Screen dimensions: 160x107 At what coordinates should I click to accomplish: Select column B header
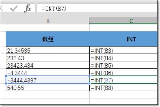pos(48,21)
